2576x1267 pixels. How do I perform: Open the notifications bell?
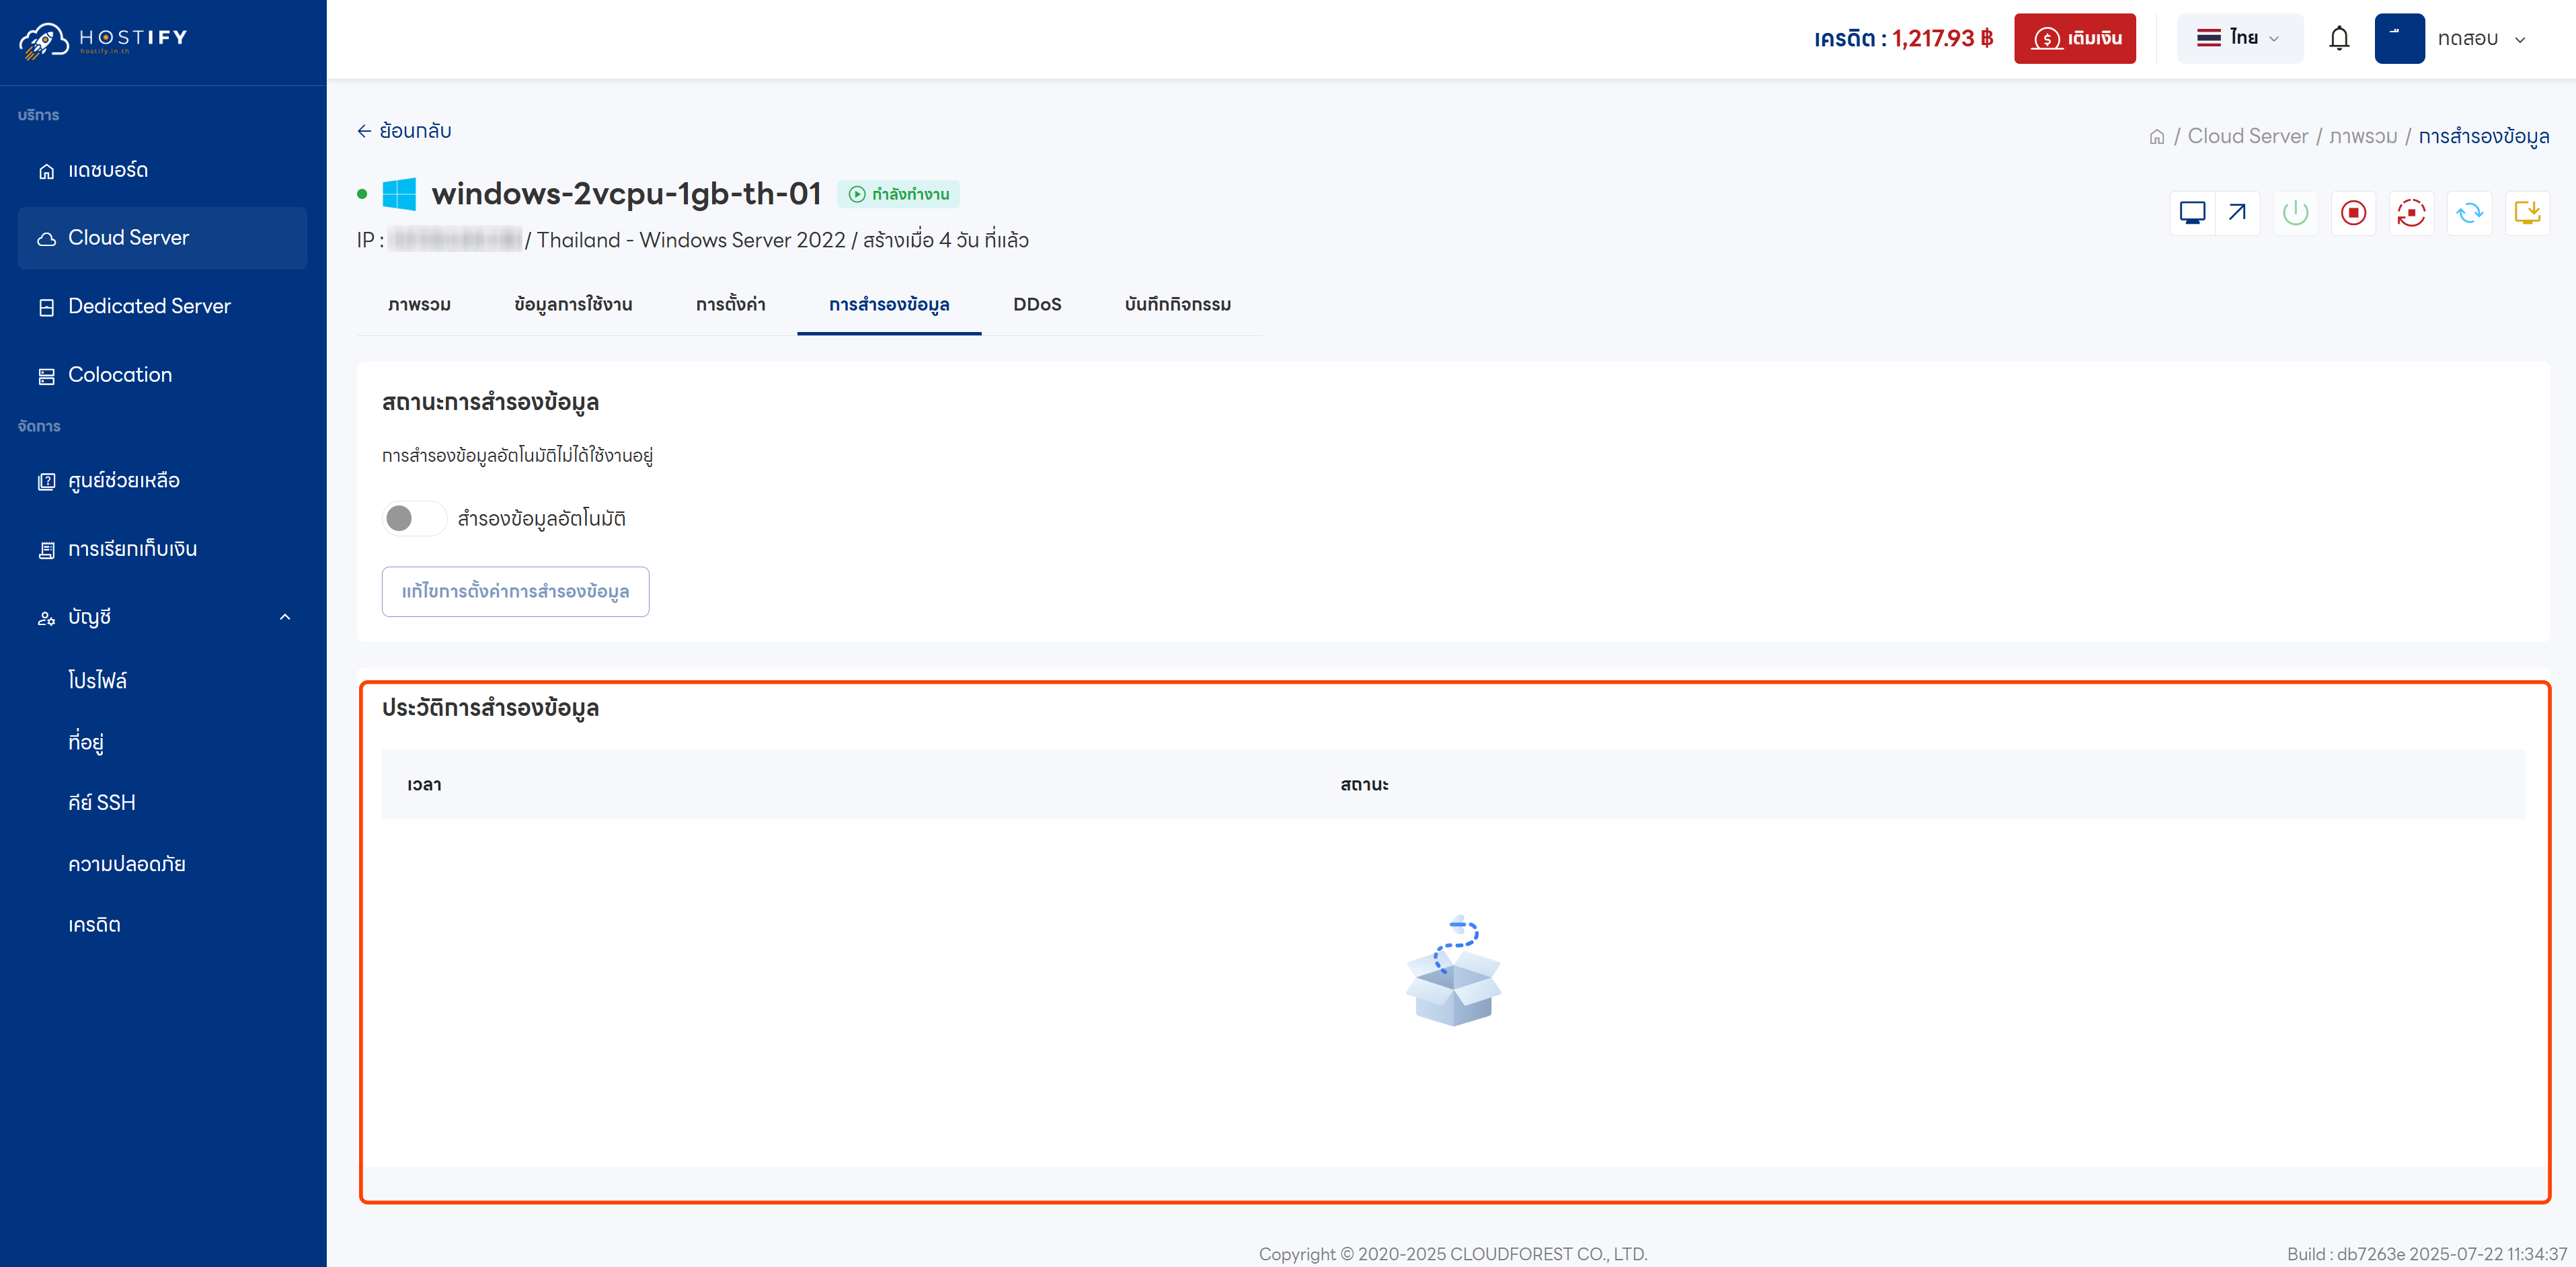(x=2339, y=38)
